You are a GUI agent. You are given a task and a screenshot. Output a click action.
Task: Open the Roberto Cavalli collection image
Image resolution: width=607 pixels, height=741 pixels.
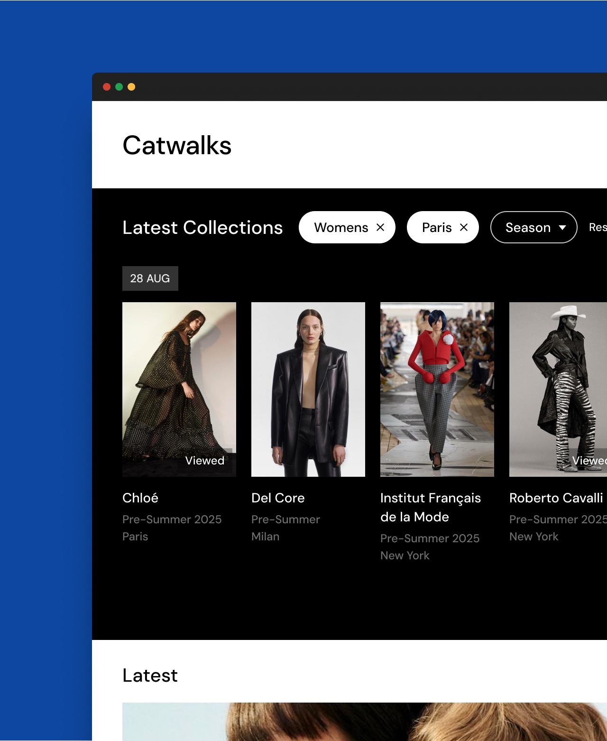558,389
